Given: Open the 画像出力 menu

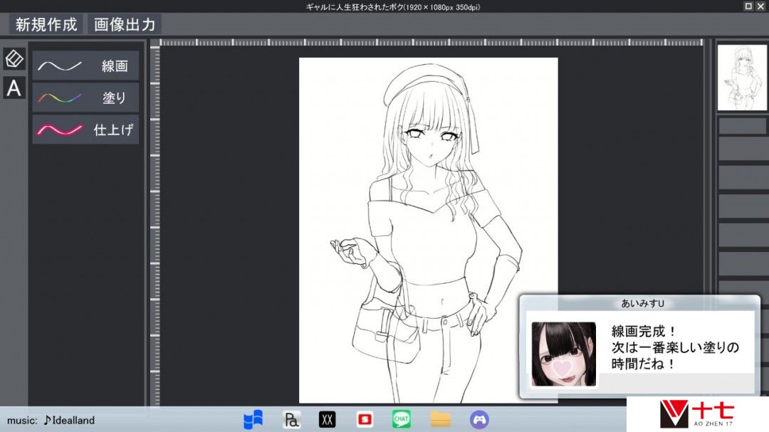Looking at the screenshot, I should pyautogui.click(x=125, y=24).
